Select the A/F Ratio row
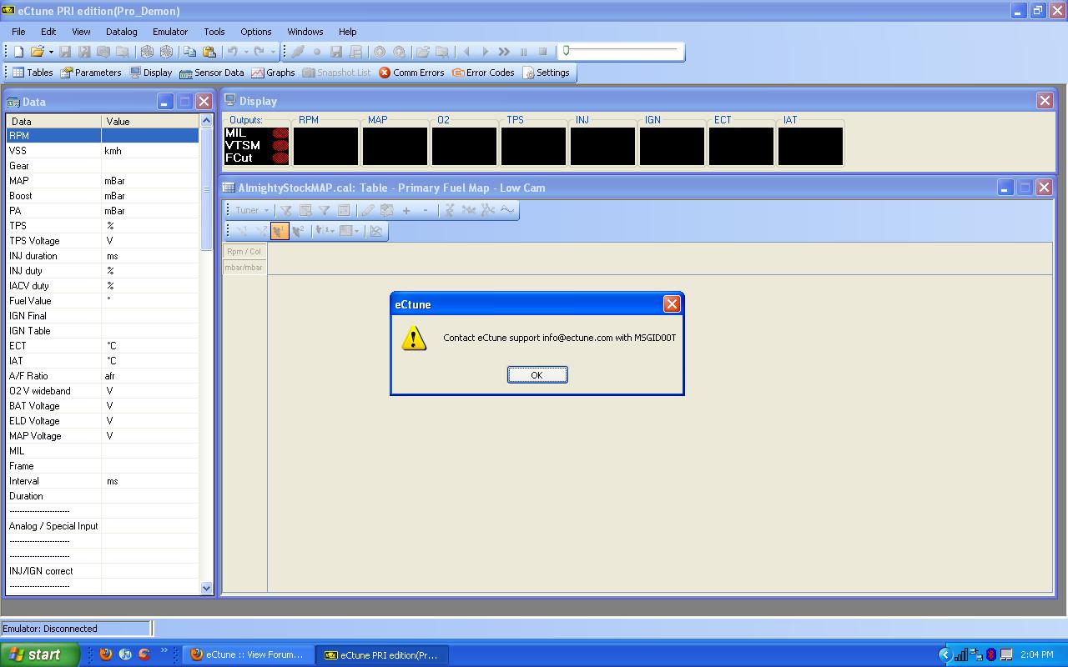1068x667 pixels. pos(103,376)
